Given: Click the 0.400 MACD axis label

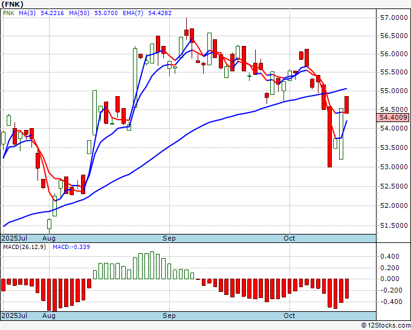Looking at the screenshot, I should click(x=390, y=256).
